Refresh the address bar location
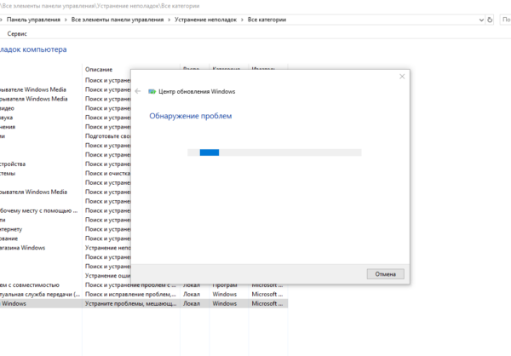The width and height of the screenshot is (511, 356). 490,20
